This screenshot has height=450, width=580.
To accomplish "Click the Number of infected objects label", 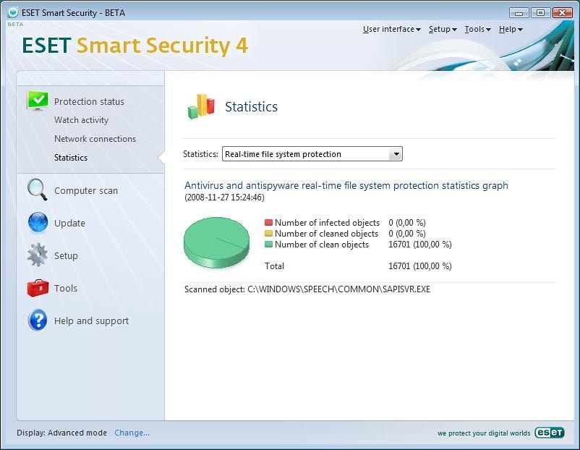I will tap(327, 222).
